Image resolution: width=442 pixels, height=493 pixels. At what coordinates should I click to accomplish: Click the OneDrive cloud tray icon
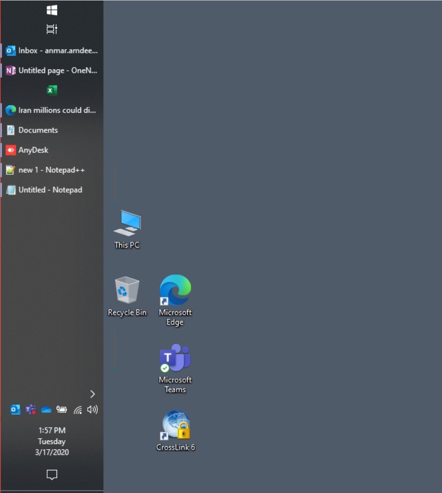[x=47, y=410]
